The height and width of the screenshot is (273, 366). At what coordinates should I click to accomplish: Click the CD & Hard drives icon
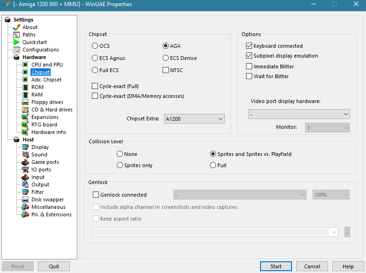[25, 110]
